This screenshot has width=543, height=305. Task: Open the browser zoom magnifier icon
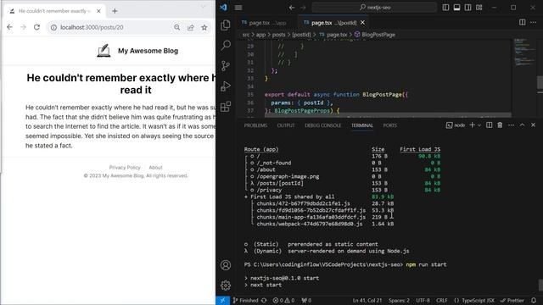click(177, 27)
